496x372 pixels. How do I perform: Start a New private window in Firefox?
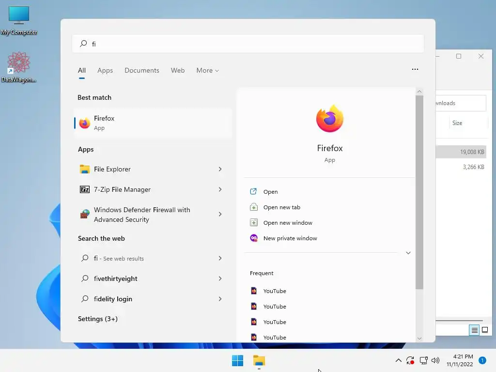click(x=290, y=238)
